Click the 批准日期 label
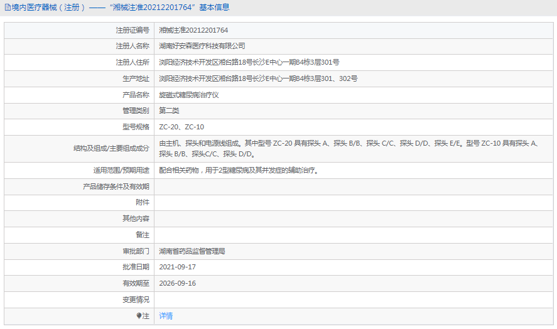Image resolution: width=557 pixels, height=329 pixels. click(x=136, y=267)
